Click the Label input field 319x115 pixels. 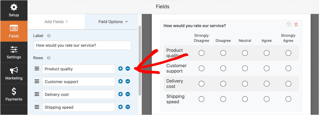pos(82,45)
